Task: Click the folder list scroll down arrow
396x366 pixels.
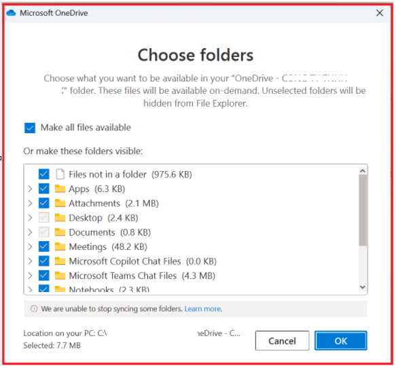Action: coord(363,287)
